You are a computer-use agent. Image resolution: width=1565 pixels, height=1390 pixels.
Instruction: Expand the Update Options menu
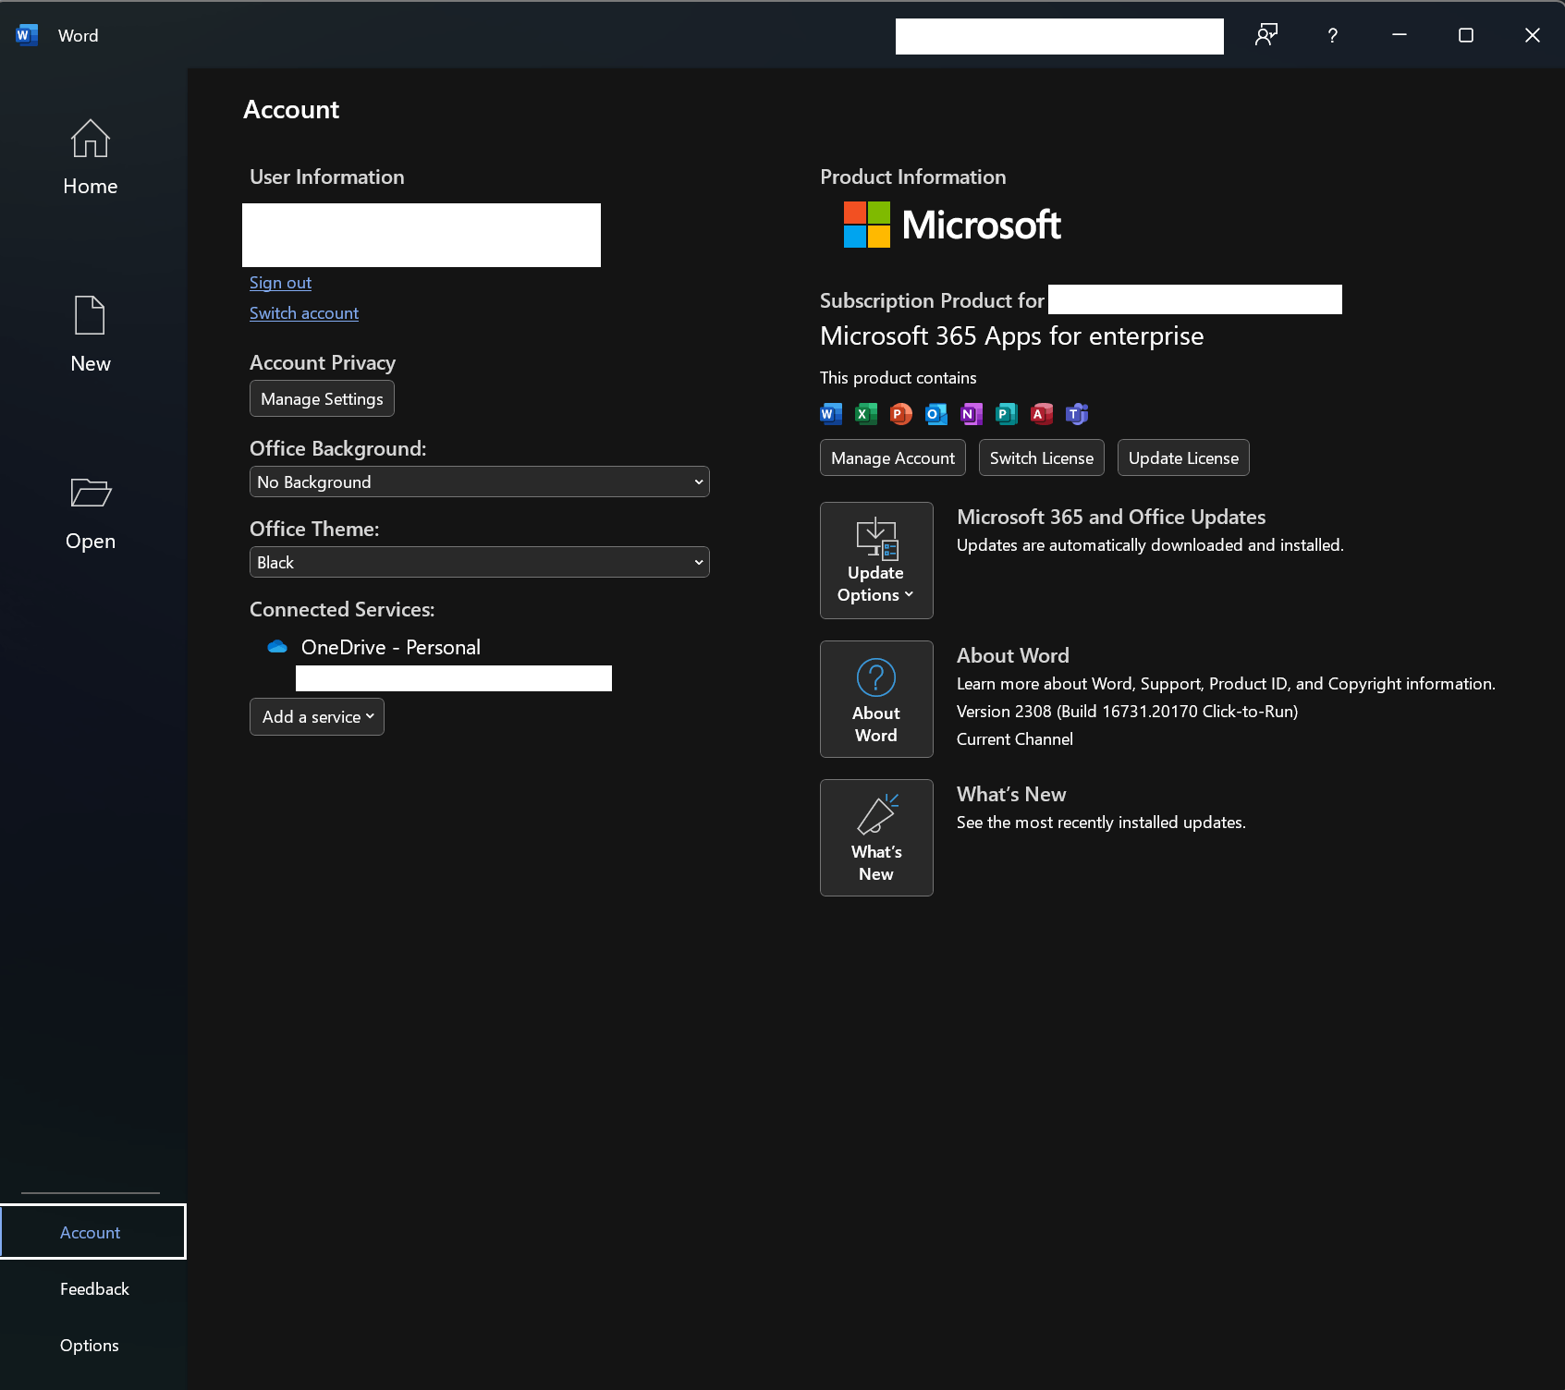(x=876, y=560)
